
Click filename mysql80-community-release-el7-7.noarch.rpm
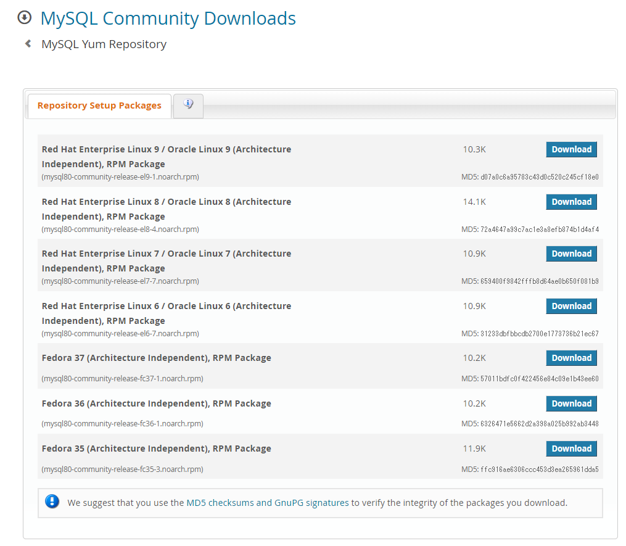tap(120, 281)
